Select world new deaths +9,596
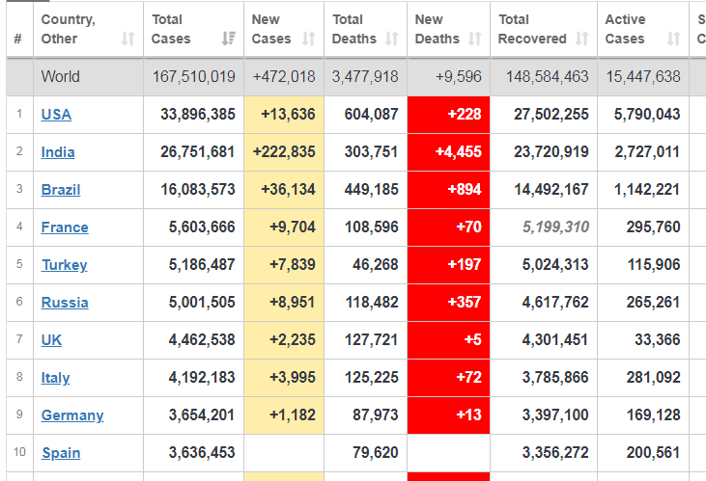Screen dimensions: 706x481 click(x=459, y=76)
